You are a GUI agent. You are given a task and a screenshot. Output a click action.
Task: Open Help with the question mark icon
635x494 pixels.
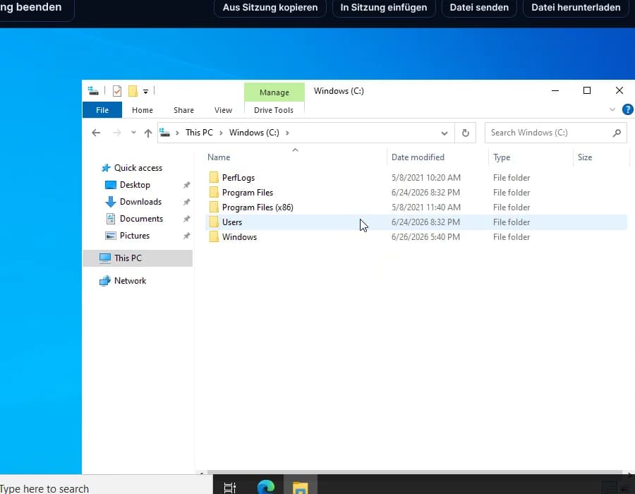tap(628, 109)
